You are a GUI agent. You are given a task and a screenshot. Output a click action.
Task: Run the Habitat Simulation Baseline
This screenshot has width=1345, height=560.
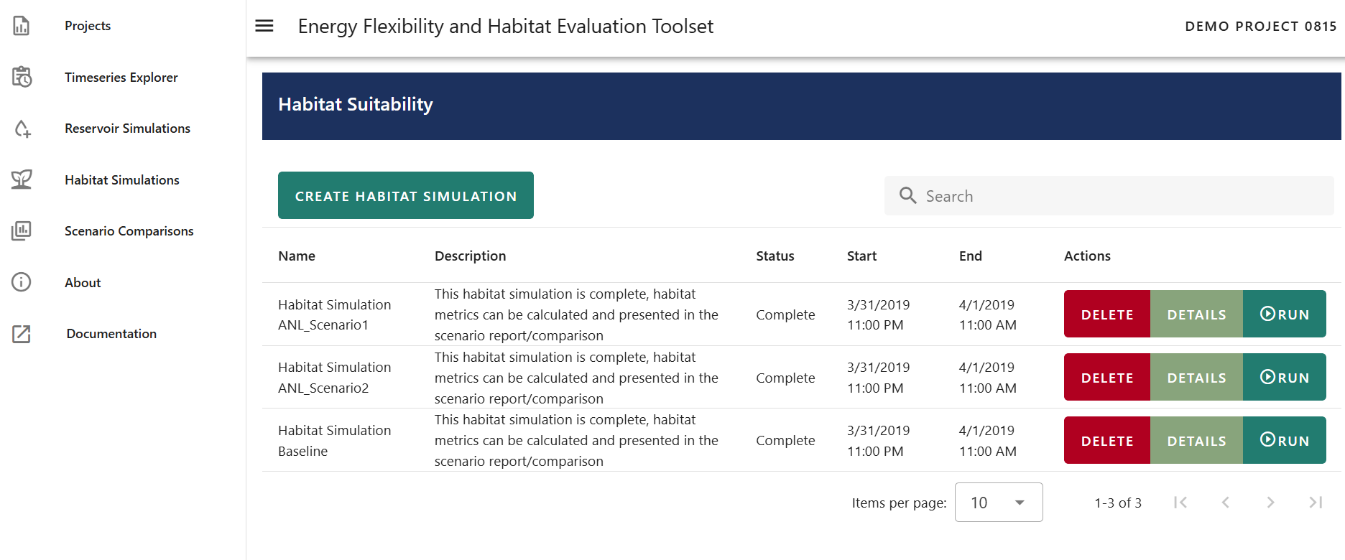point(1285,441)
